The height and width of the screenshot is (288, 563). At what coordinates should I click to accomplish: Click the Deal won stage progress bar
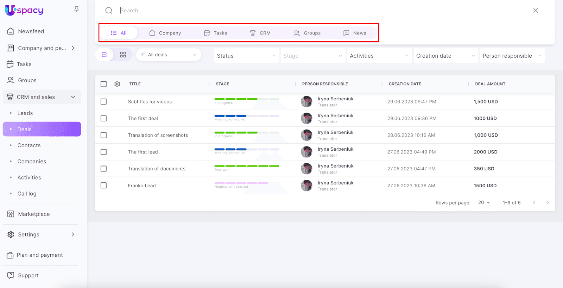[x=247, y=166]
